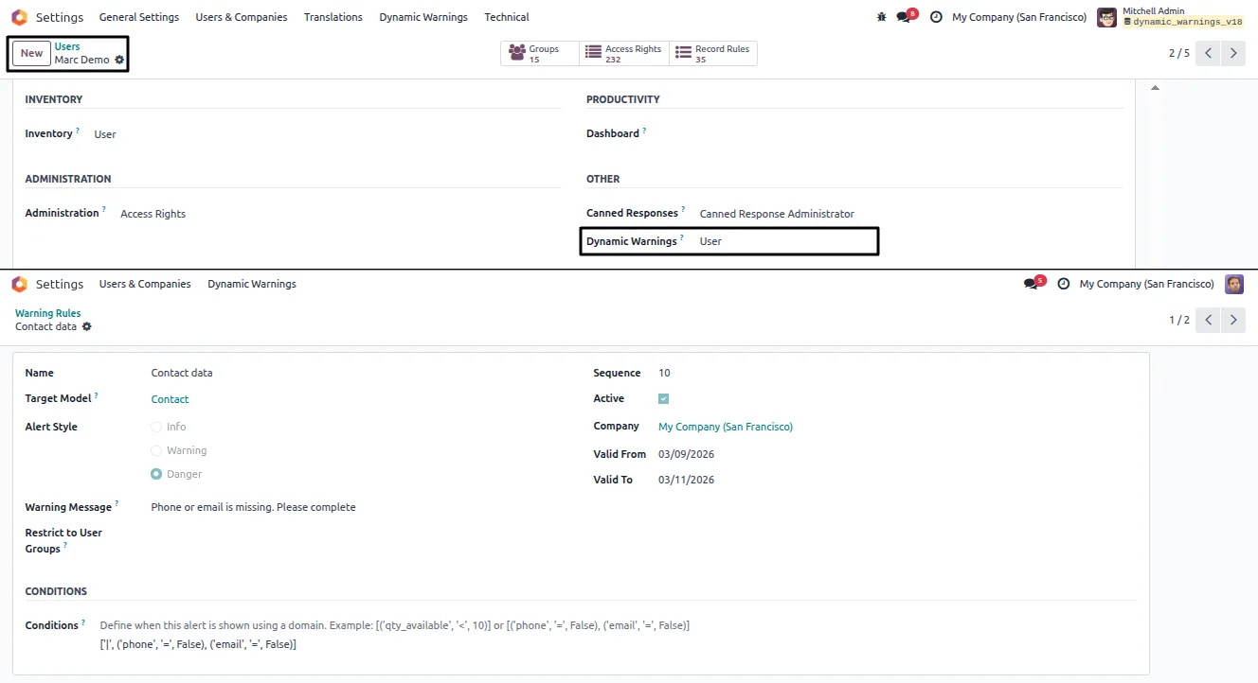
Task: Click the scrollbar up arrow on Users form
Action: tap(1155, 88)
